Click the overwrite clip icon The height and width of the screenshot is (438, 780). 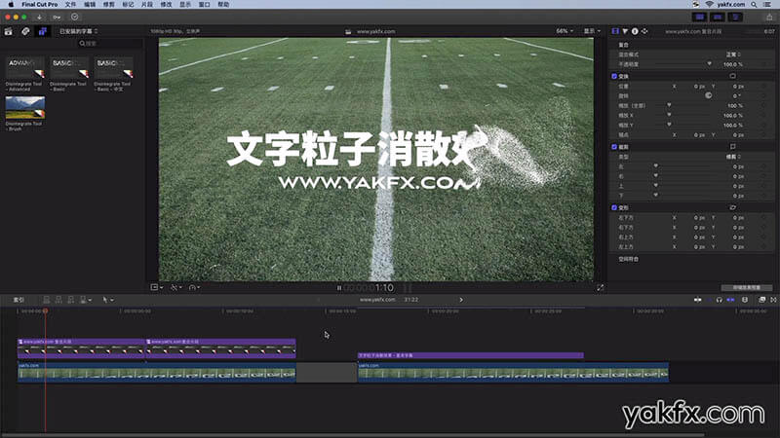[85, 300]
